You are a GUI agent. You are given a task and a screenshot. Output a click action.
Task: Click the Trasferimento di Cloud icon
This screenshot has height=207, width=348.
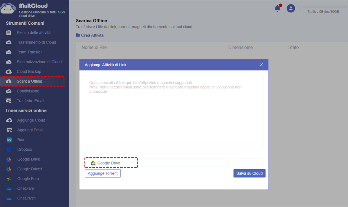point(9,42)
